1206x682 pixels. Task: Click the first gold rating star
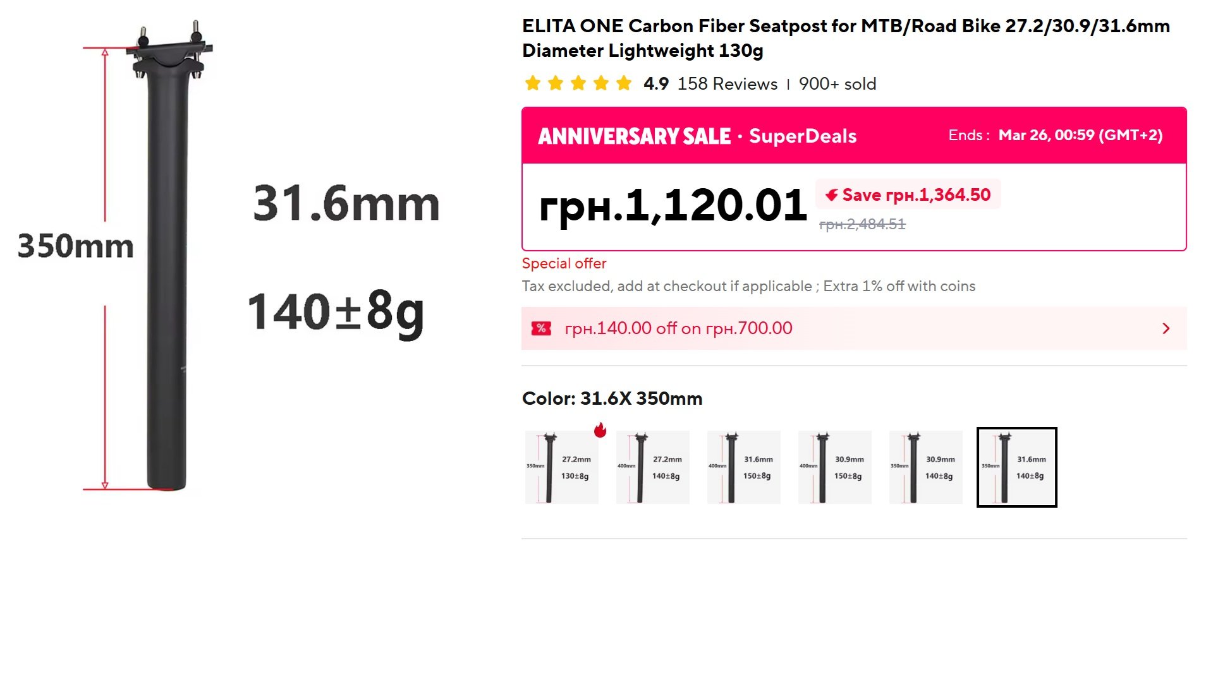click(533, 83)
